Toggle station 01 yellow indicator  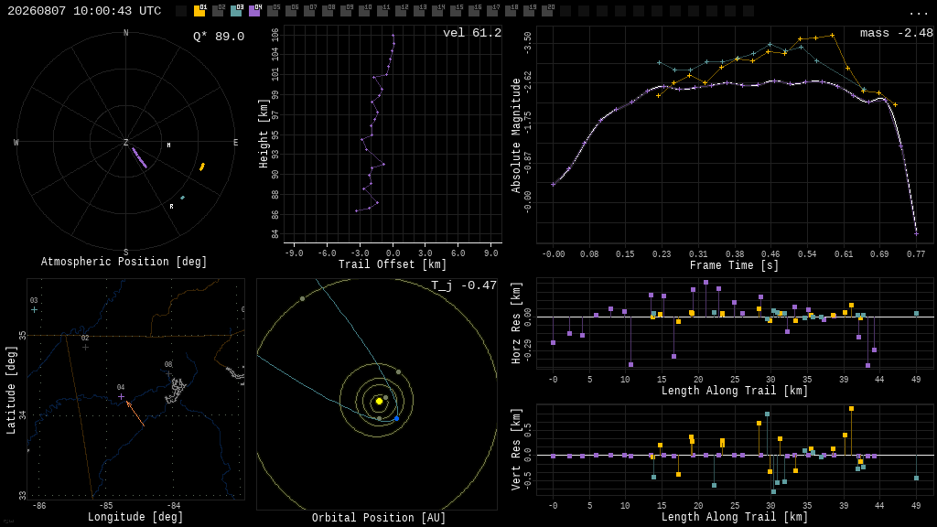pyautogui.click(x=199, y=10)
